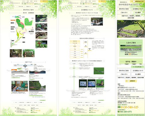Select 法人概要 in mobile header navigation
Viewport: 145px width, 116px height.
[138, 13]
